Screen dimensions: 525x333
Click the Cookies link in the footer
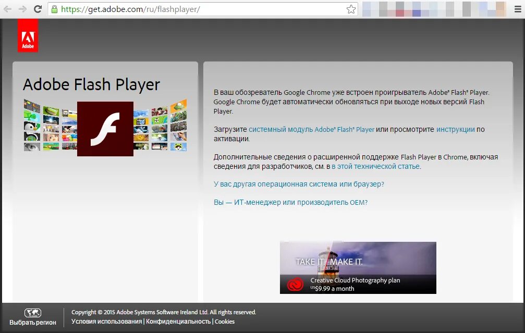tap(225, 322)
